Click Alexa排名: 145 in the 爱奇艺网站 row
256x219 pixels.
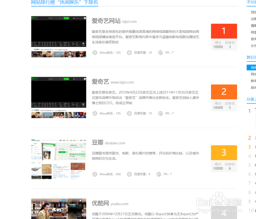coord(110,52)
